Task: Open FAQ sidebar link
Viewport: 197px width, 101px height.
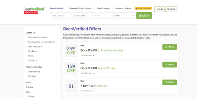Action: pos(28,92)
